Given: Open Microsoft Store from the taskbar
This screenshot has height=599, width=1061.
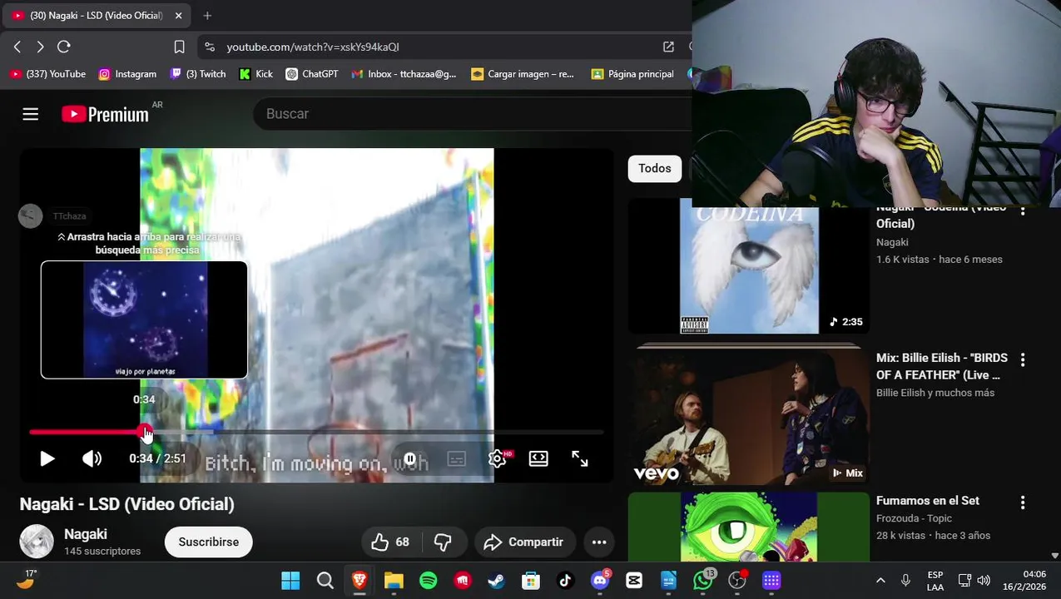Looking at the screenshot, I should tap(530, 581).
